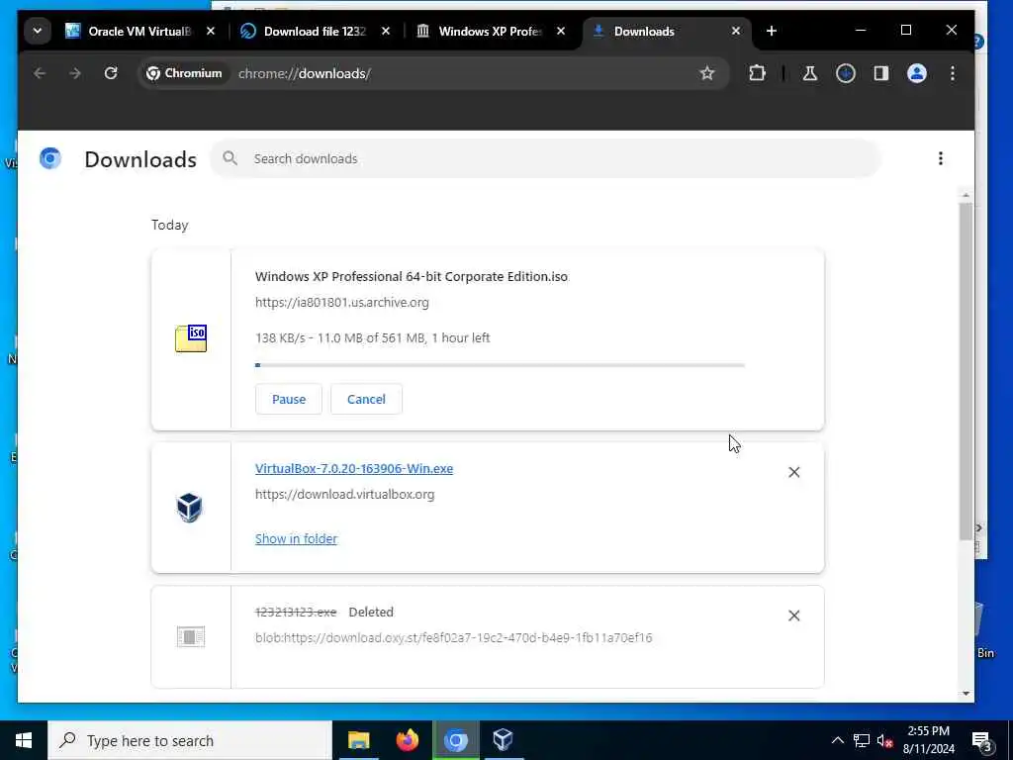Click the 138 KB/s download status text
The width and height of the screenshot is (1013, 760).
373,338
